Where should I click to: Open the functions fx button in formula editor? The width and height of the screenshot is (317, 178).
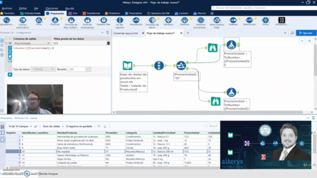(10, 48)
